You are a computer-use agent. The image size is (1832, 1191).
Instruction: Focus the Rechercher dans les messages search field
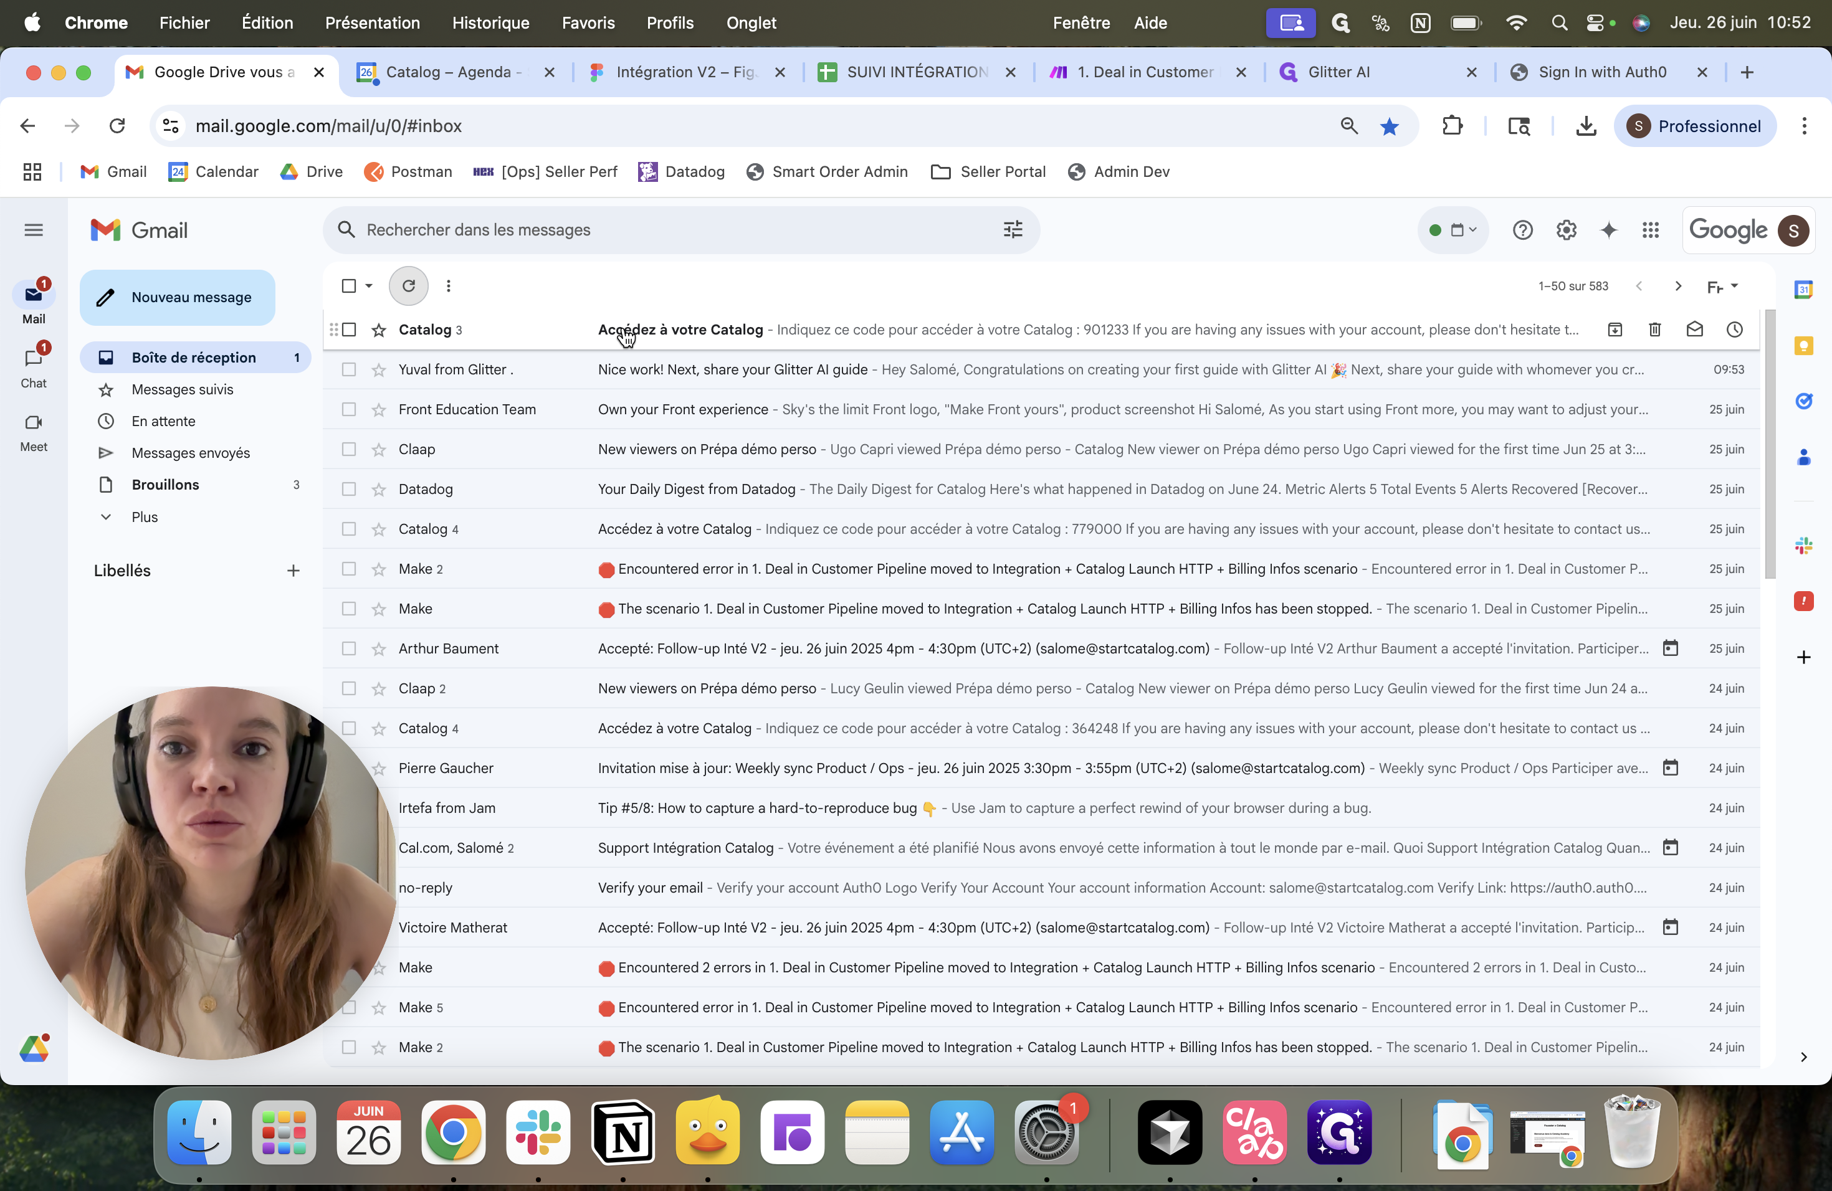click(x=680, y=230)
